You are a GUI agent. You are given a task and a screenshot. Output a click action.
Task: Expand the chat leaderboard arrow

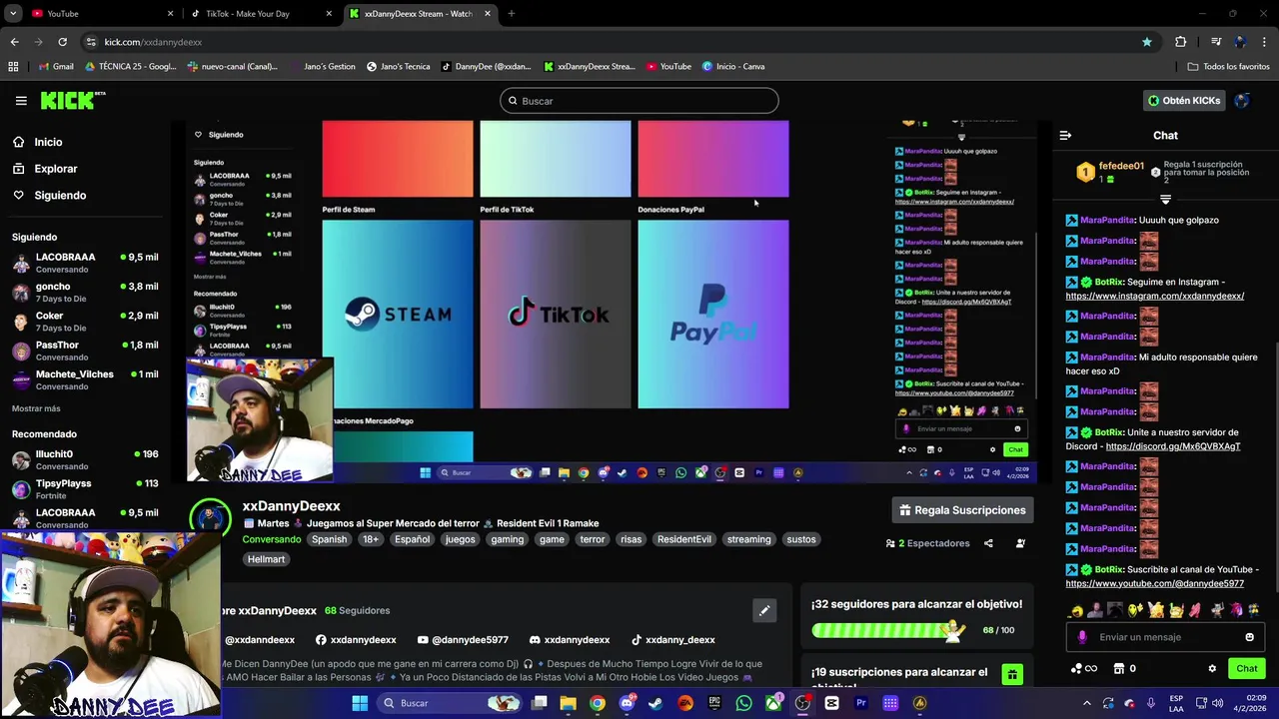click(1165, 200)
